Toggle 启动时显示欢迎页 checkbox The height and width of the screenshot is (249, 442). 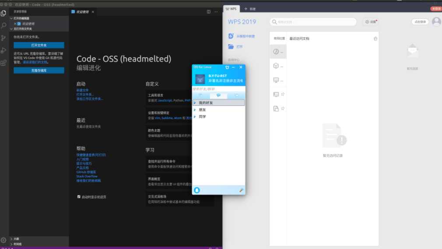pyautogui.click(x=79, y=197)
